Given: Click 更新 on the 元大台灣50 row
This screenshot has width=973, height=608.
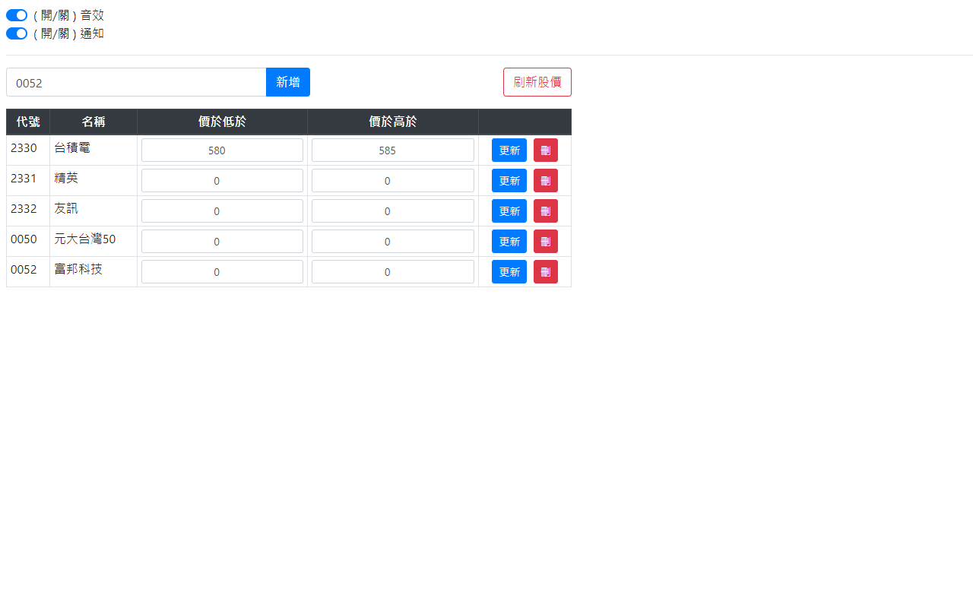Looking at the screenshot, I should point(509,241).
